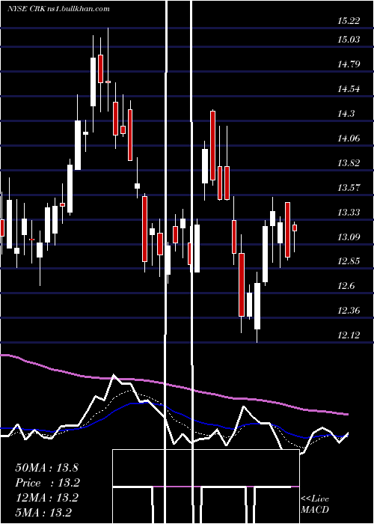This screenshot has height=524, width=374.
Task: Select the 14.06 price axis label
Action: [x=349, y=138]
